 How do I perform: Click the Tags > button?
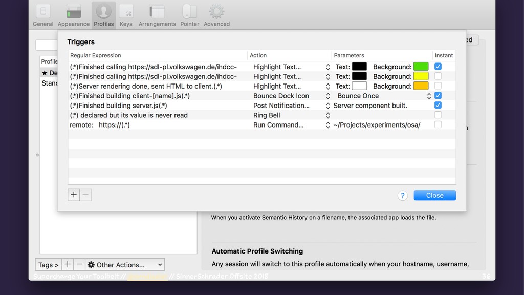[48, 265]
